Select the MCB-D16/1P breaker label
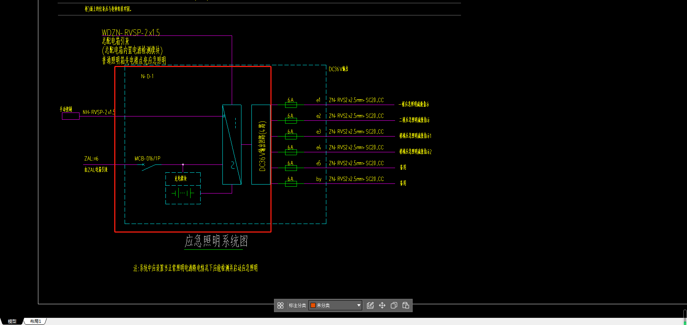The height and width of the screenshot is (325, 687). pyautogui.click(x=148, y=158)
